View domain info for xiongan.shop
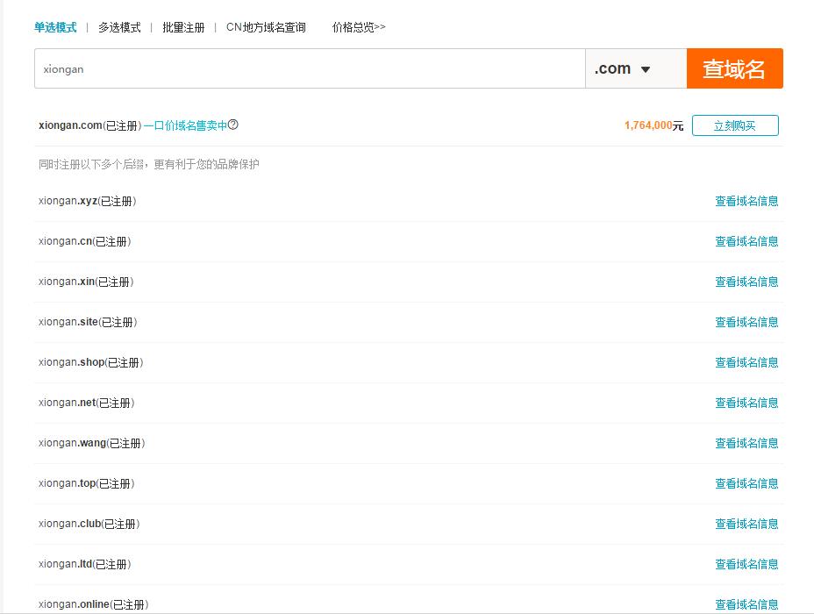The image size is (814, 614). pyautogui.click(x=746, y=362)
